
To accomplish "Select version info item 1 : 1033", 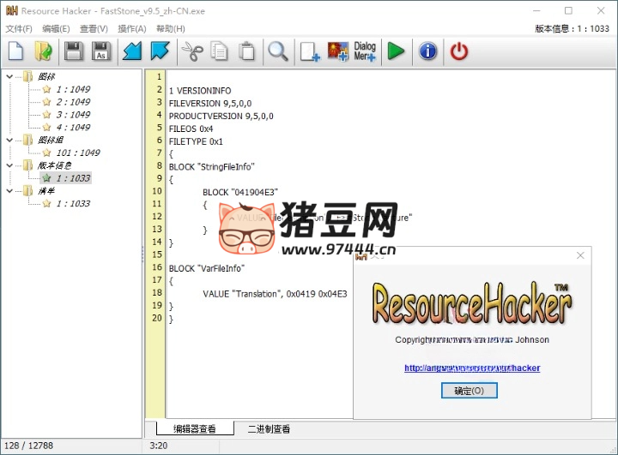I will (73, 178).
